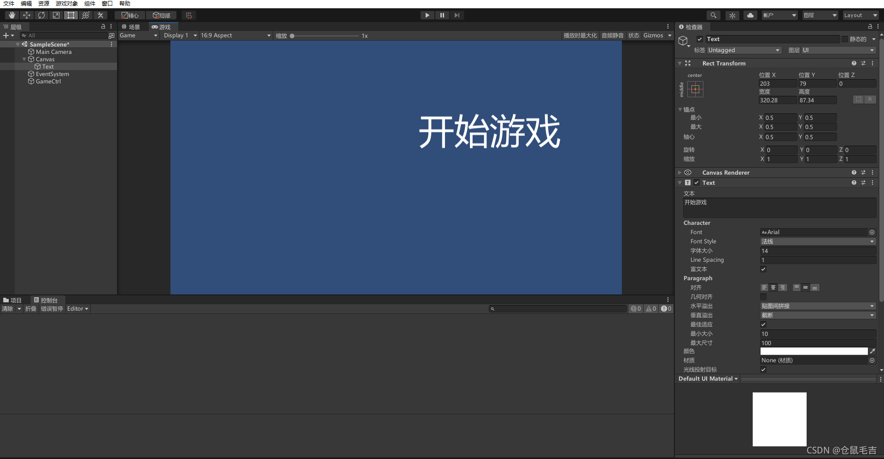Open the Tag dropdown (Untagged)
Viewport: 884px width, 459px height.
pyautogui.click(x=744, y=50)
